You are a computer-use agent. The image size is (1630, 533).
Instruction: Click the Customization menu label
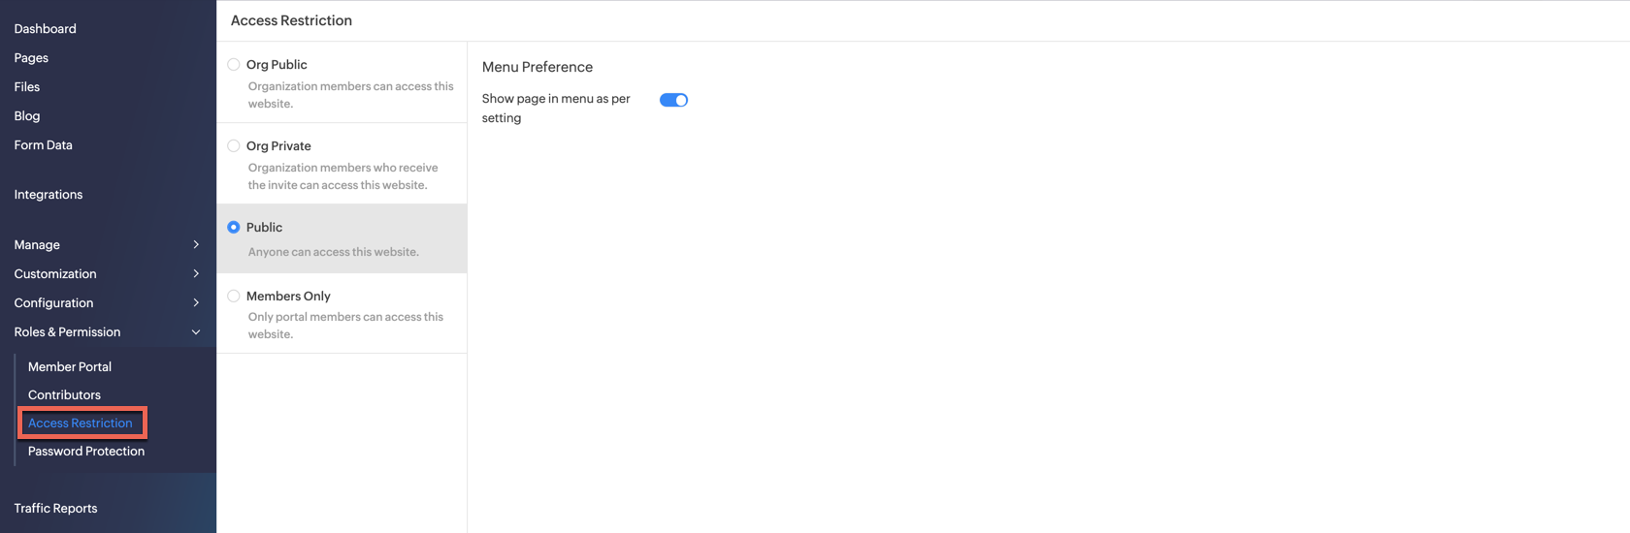coord(55,274)
